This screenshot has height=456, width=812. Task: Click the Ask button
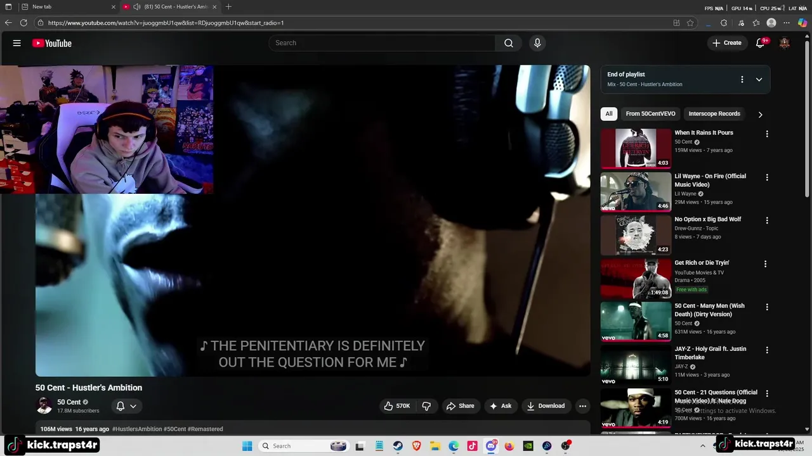tap(500, 406)
